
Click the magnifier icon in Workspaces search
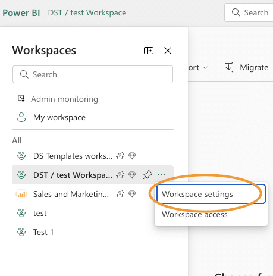tap(24, 74)
